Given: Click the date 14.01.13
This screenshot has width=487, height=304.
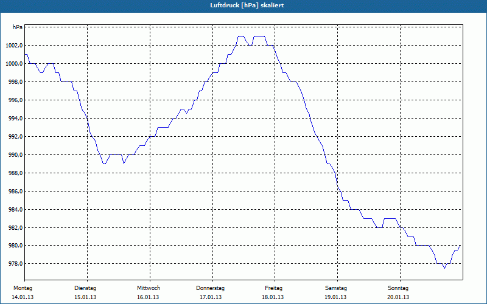Looking at the screenshot, I should (23, 297).
